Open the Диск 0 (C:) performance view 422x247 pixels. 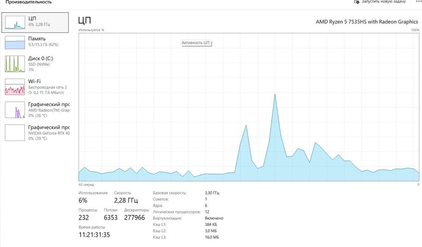point(35,64)
